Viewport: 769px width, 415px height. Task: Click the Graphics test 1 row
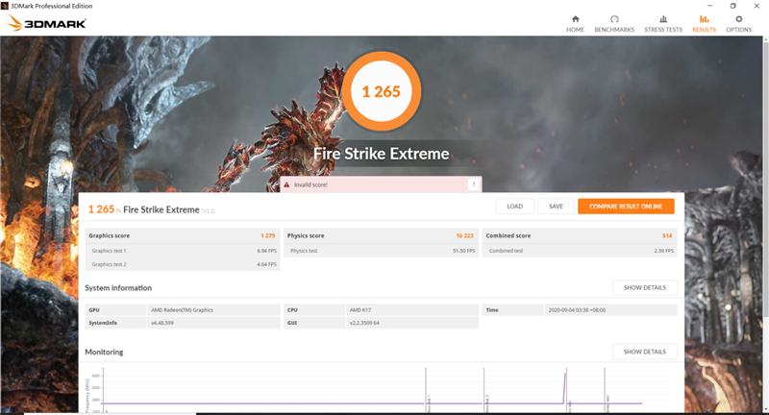(183, 251)
